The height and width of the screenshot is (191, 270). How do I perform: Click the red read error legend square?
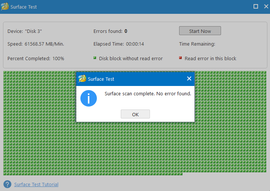click(180, 58)
